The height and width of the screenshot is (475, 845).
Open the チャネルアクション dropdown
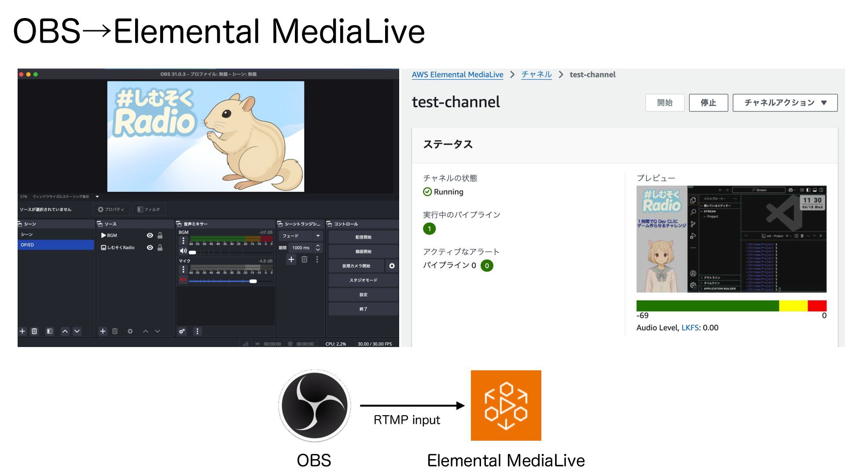(785, 102)
